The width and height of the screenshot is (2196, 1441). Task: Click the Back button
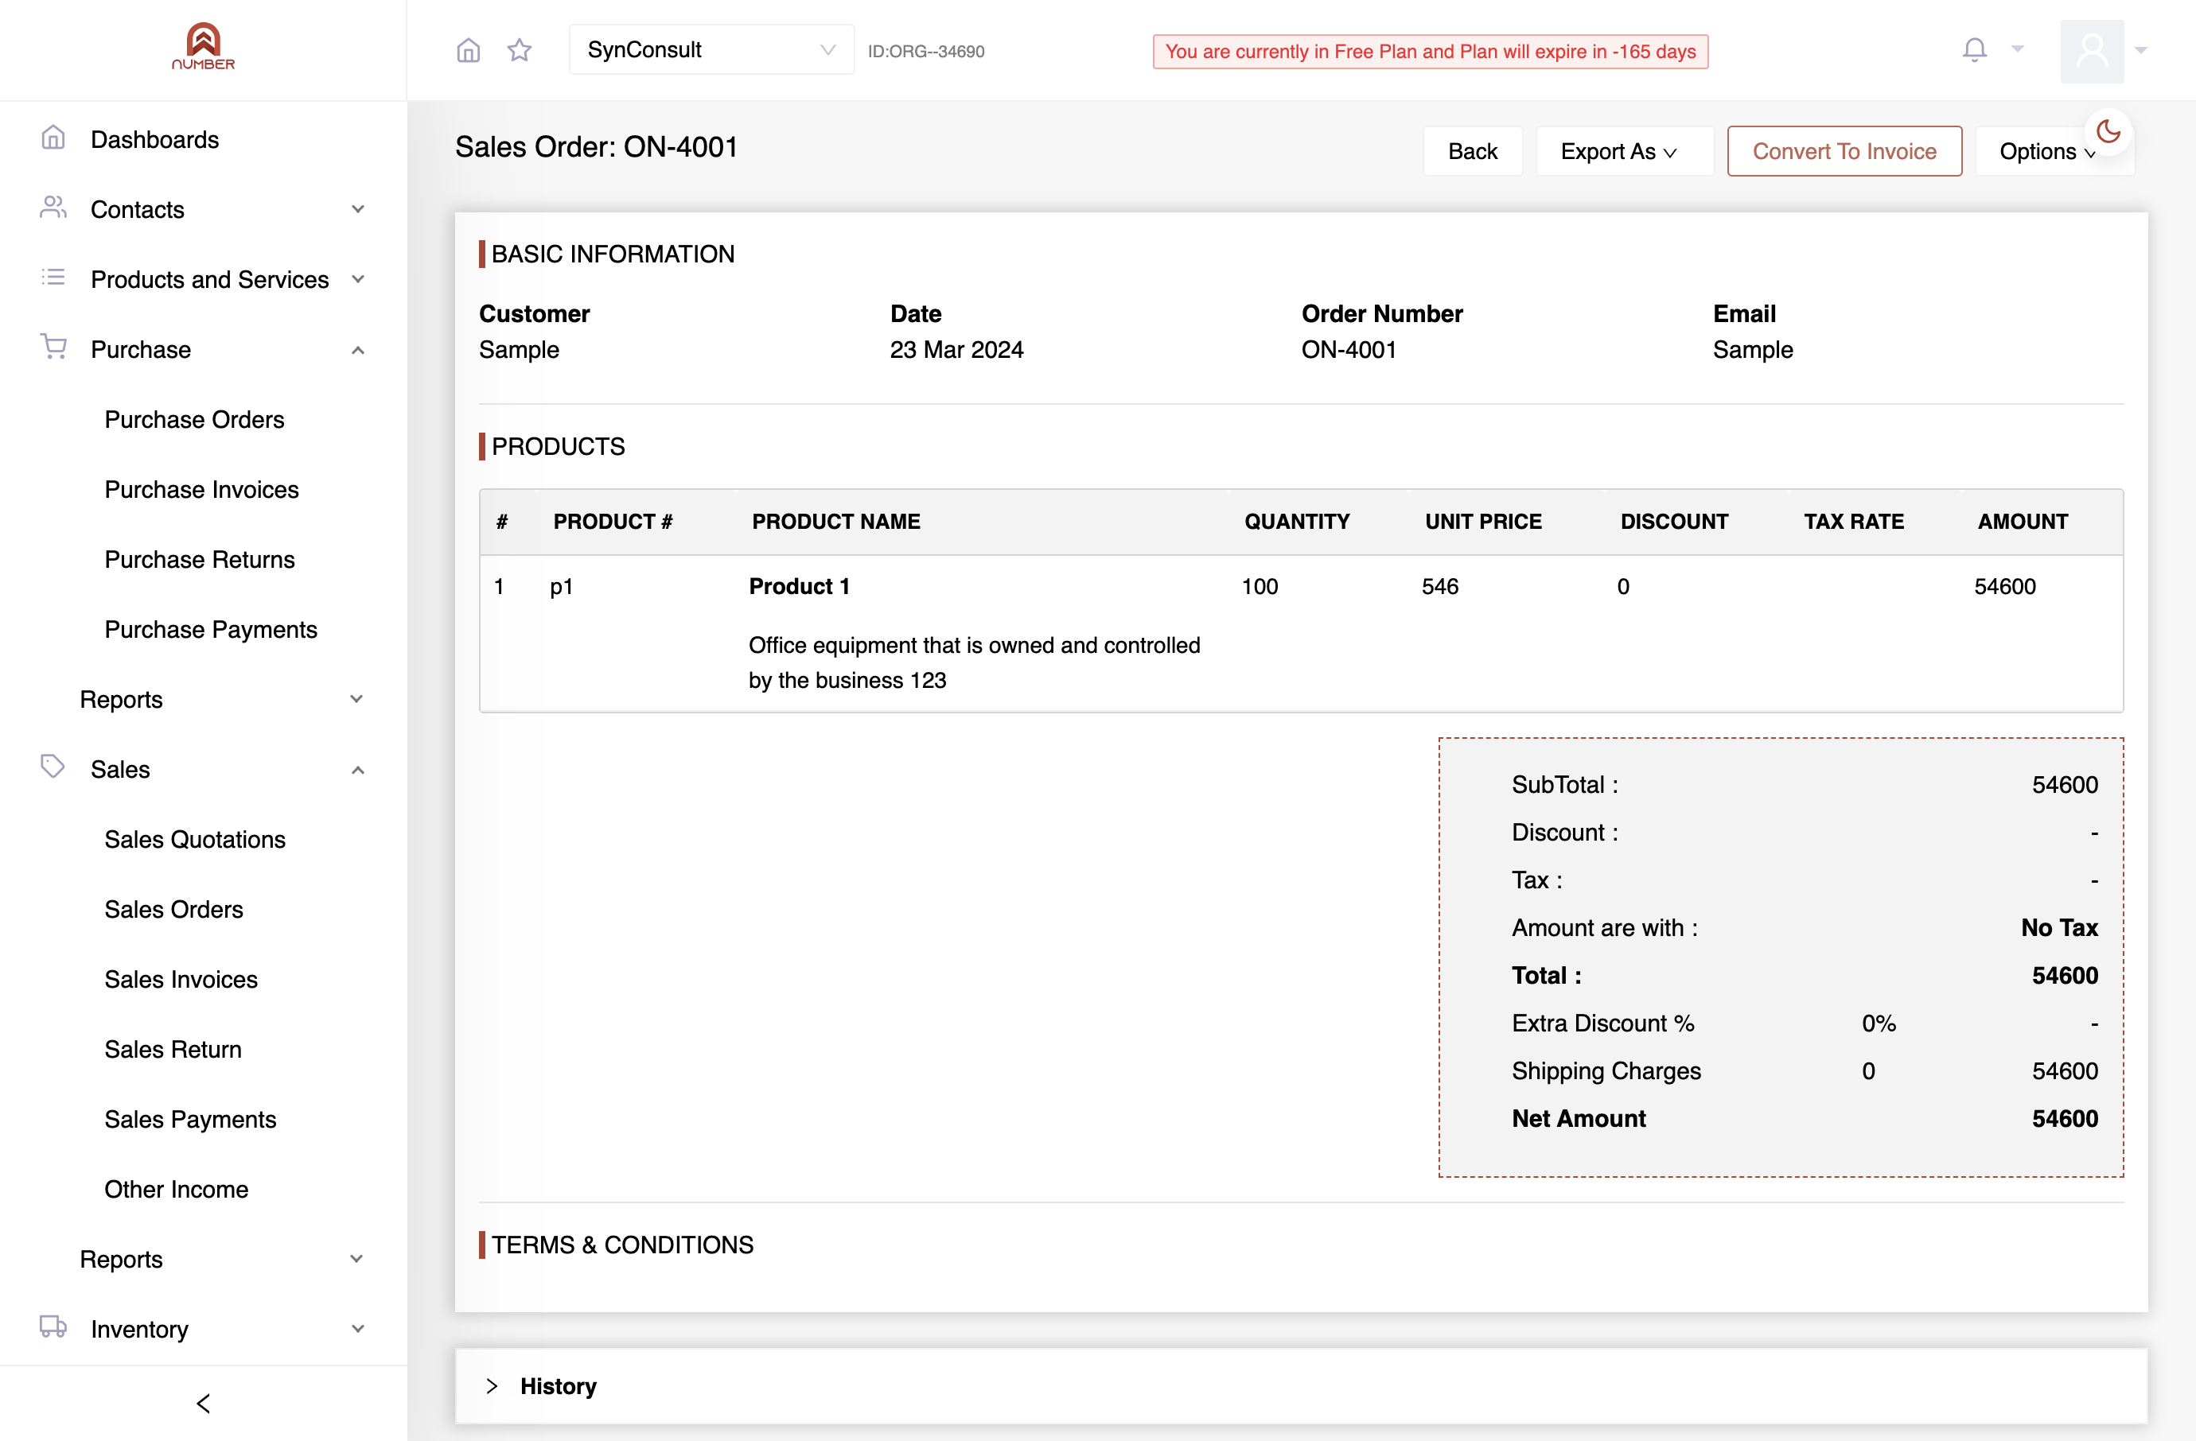[1472, 151]
